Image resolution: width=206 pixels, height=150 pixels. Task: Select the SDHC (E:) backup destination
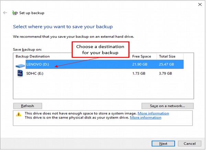pos(35,73)
